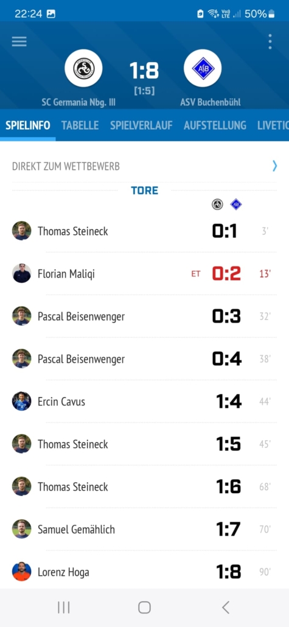Switch to the Spielverlauf tab
This screenshot has height=627, width=289.
point(141,125)
